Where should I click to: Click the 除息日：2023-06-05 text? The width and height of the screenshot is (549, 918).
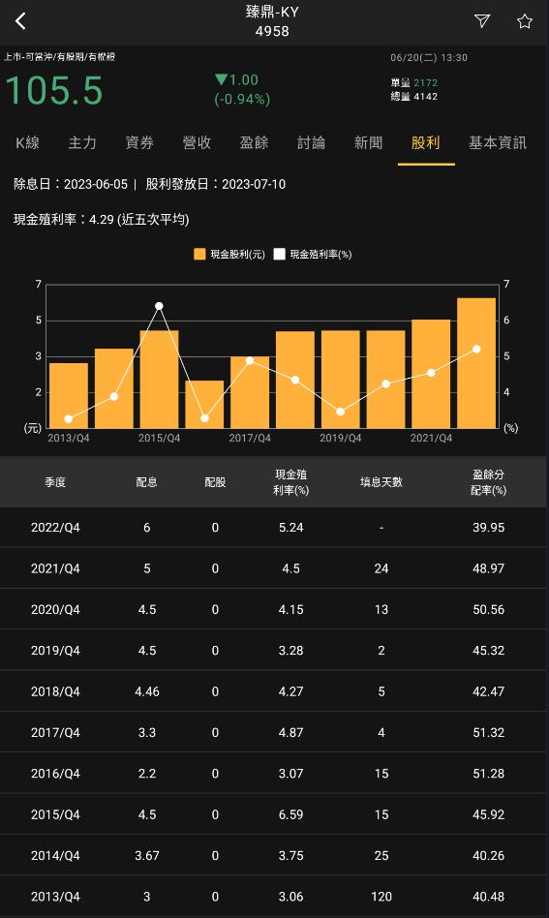tap(71, 184)
